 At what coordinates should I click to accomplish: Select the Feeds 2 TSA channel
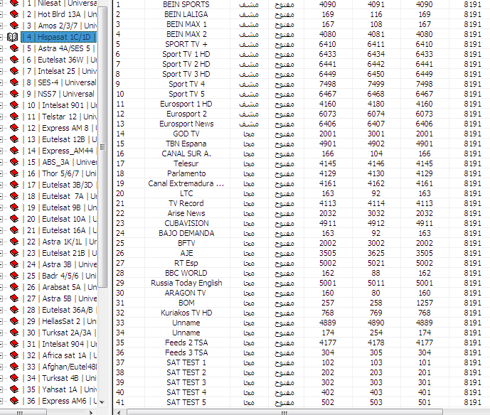point(186,343)
